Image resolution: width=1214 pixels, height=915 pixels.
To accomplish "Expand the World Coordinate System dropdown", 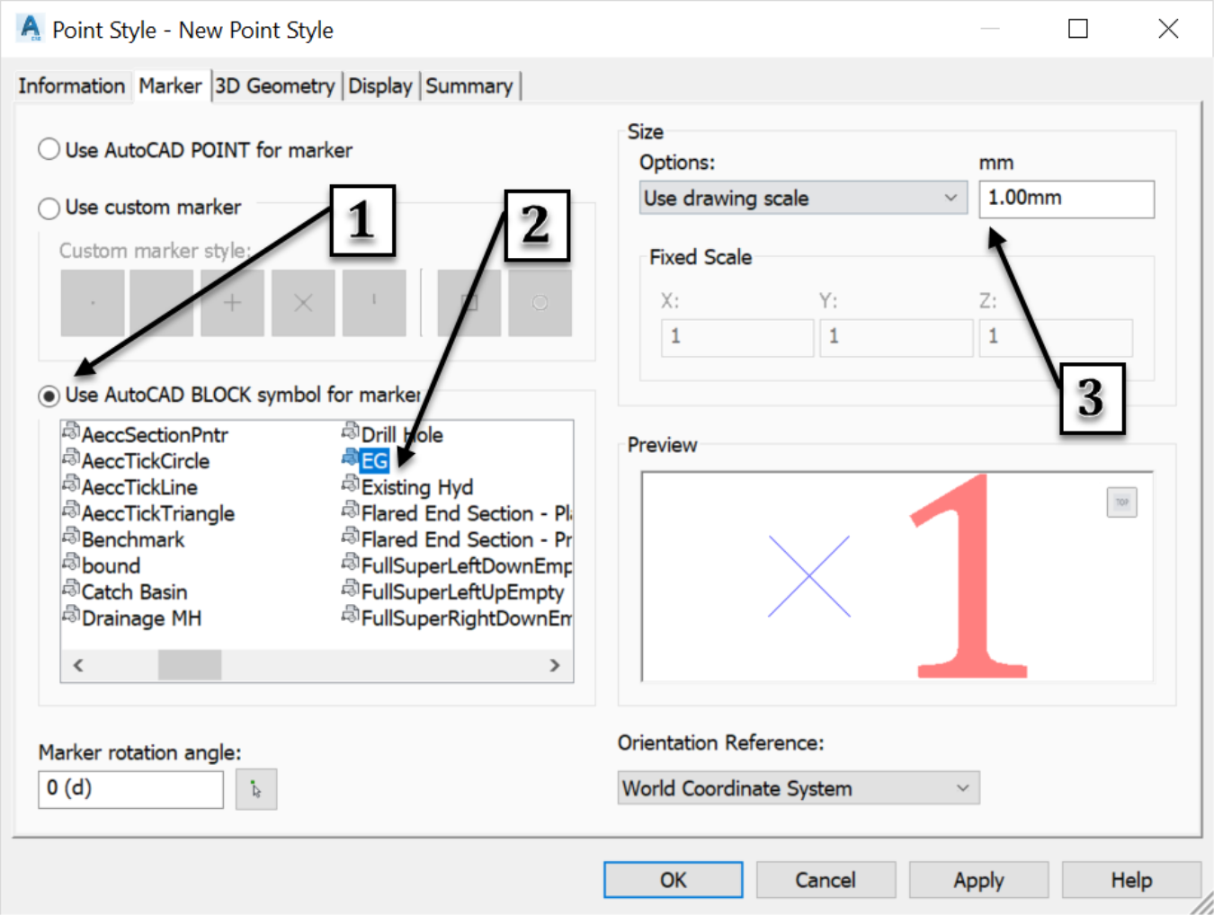I will [799, 788].
